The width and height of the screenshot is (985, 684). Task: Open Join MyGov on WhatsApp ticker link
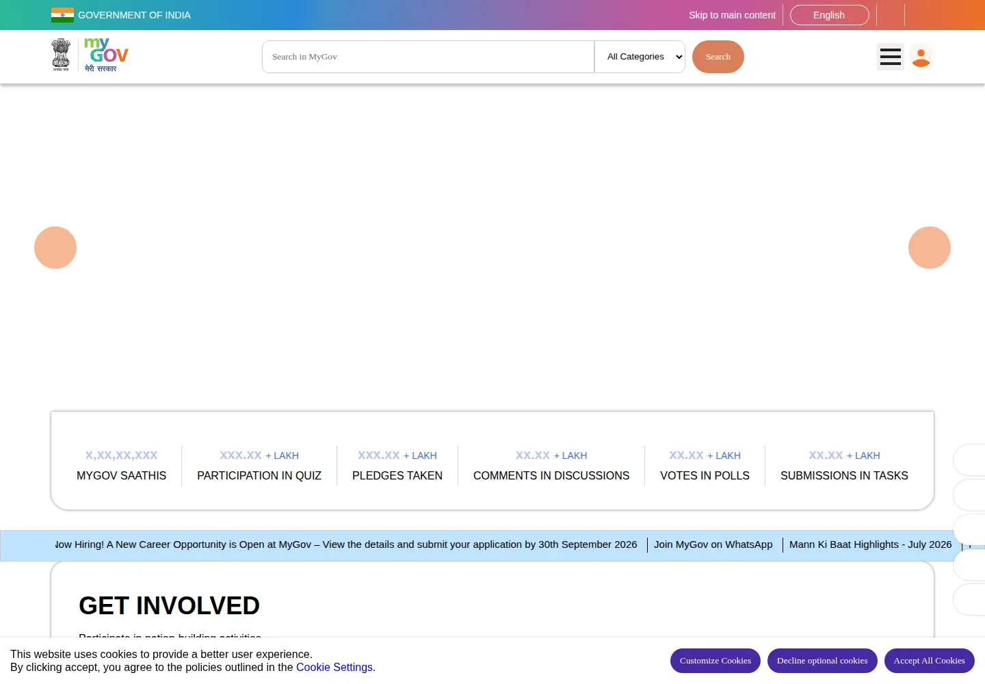pos(713,544)
